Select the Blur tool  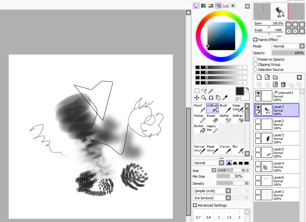pyautogui.click(x=238, y=149)
